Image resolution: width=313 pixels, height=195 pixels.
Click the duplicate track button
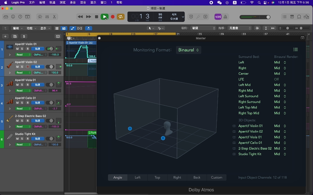point(15,37)
